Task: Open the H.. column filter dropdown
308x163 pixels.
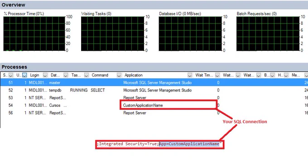Action: 286,75
